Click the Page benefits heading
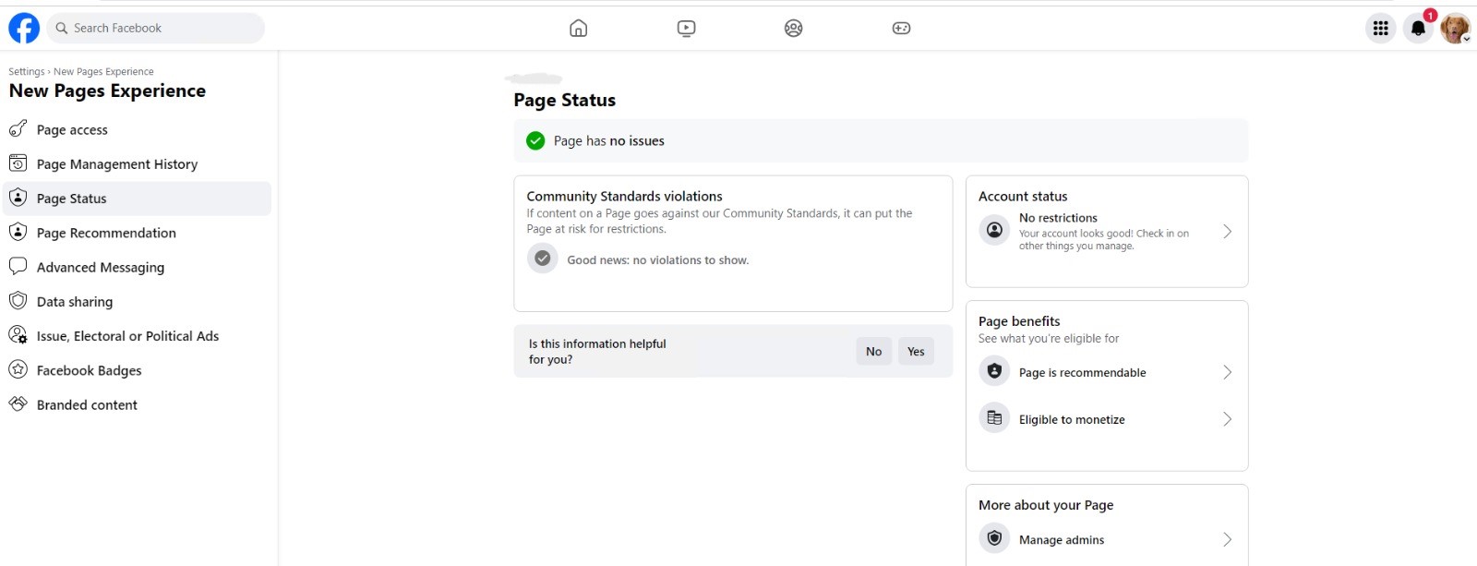The image size is (1477, 566). pyautogui.click(x=1019, y=320)
